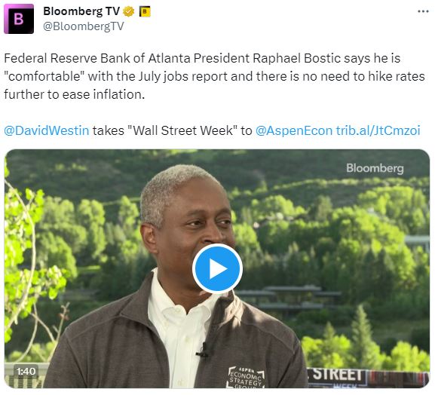The height and width of the screenshot is (395, 435).
Task: Open the three-dot more options menu
Action: click(423, 11)
